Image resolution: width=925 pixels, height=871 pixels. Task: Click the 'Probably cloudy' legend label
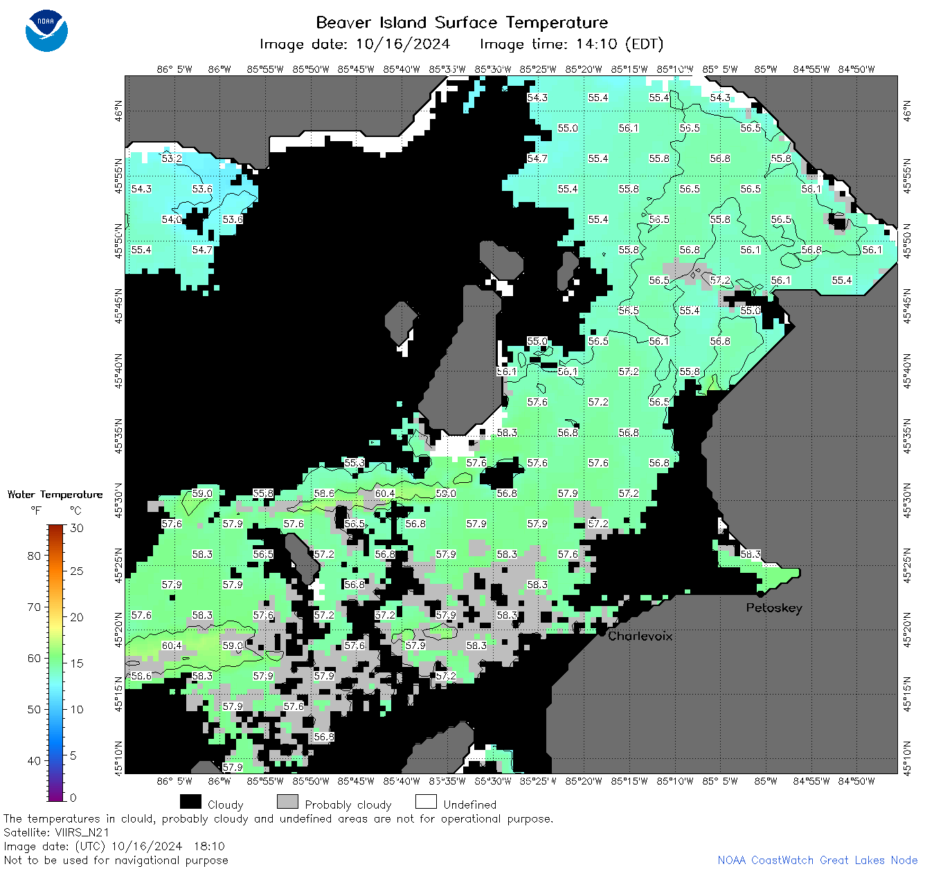tap(348, 805)
